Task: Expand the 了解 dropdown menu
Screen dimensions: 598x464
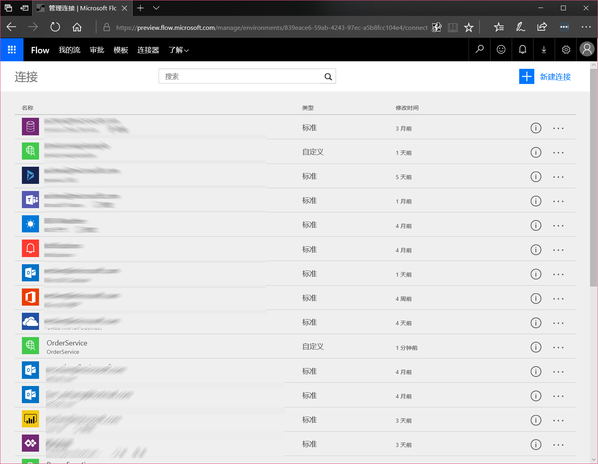Action: (x=178, y=50)
